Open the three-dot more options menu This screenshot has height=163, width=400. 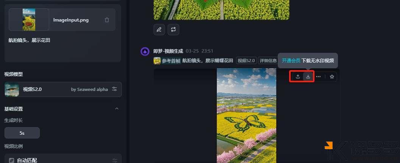318,77
